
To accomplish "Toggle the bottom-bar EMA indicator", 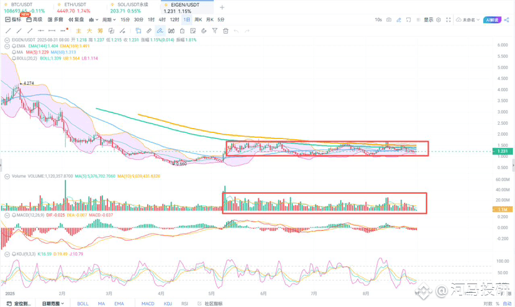I will pyautogui.click(x=119, y=303).
